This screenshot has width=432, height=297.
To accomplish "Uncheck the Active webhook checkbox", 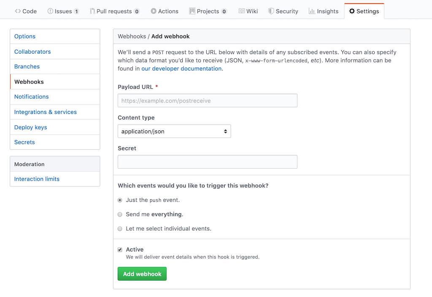I will click(x=119, y=249).
